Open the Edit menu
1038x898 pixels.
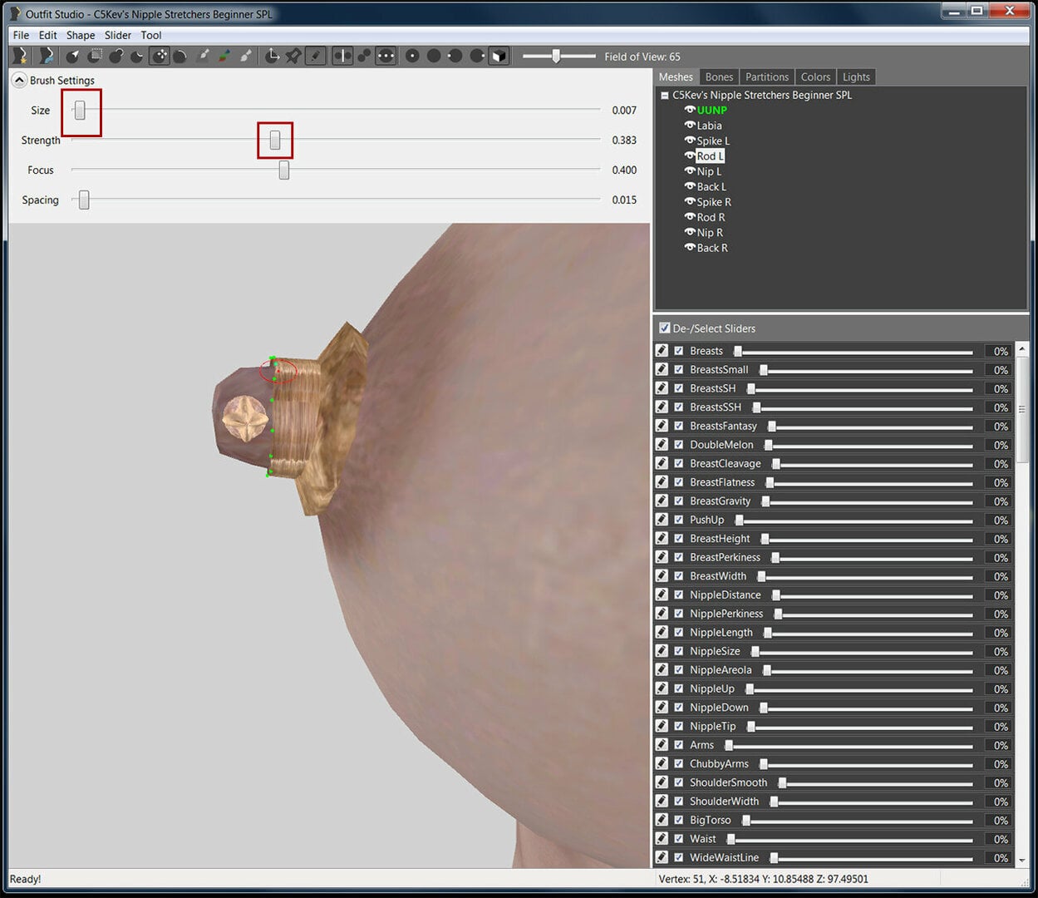coord(47,35)
